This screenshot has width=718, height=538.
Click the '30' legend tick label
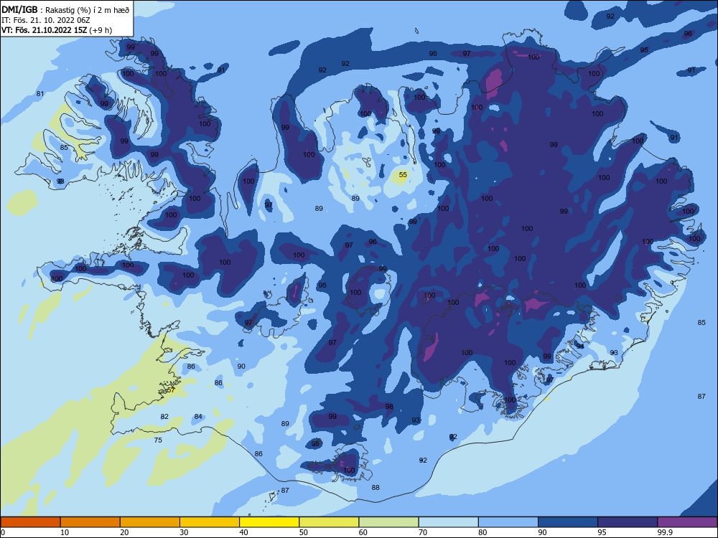[184, 532]
